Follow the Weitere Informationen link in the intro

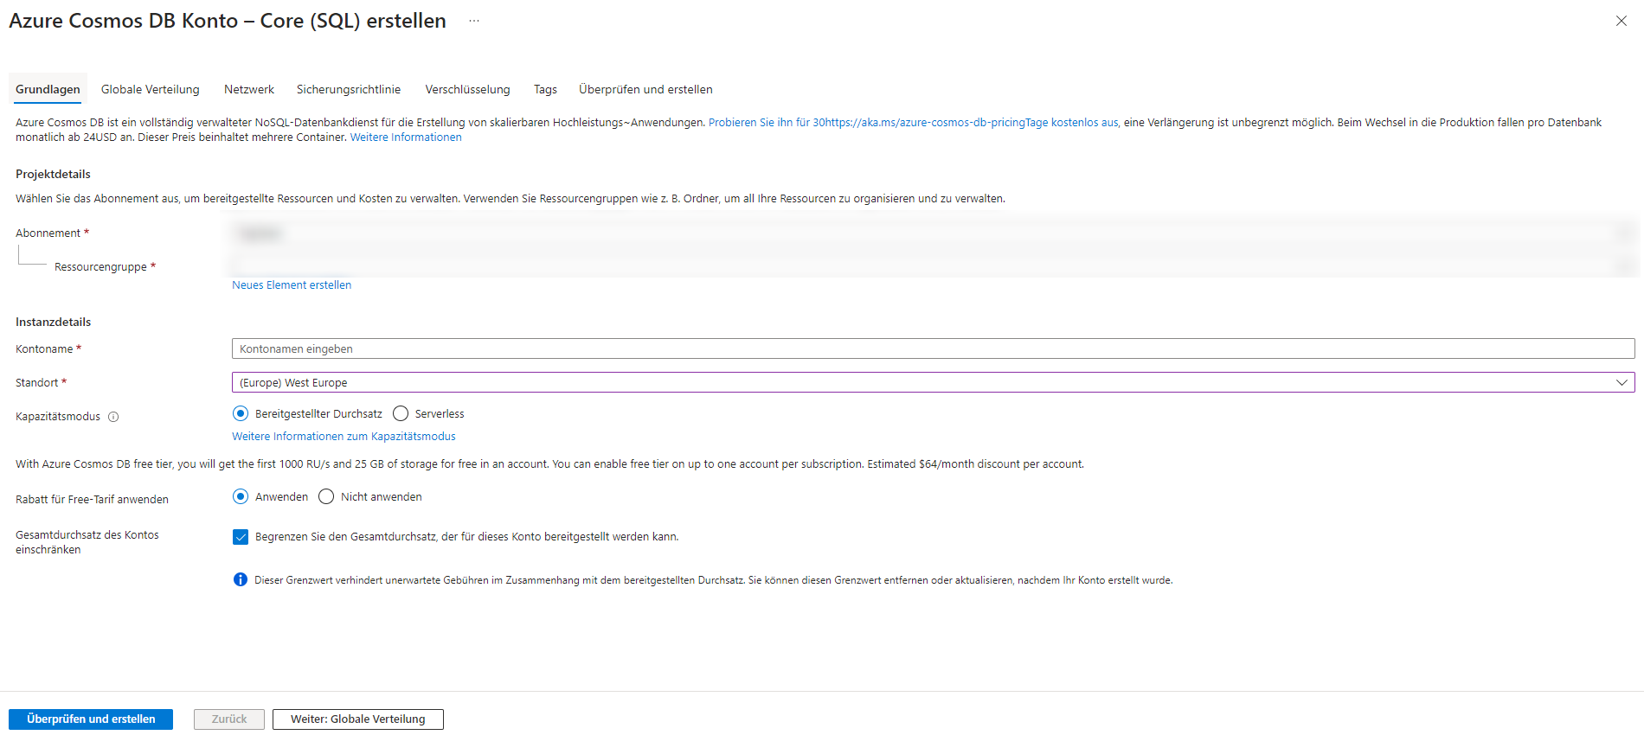click(406, 137)
